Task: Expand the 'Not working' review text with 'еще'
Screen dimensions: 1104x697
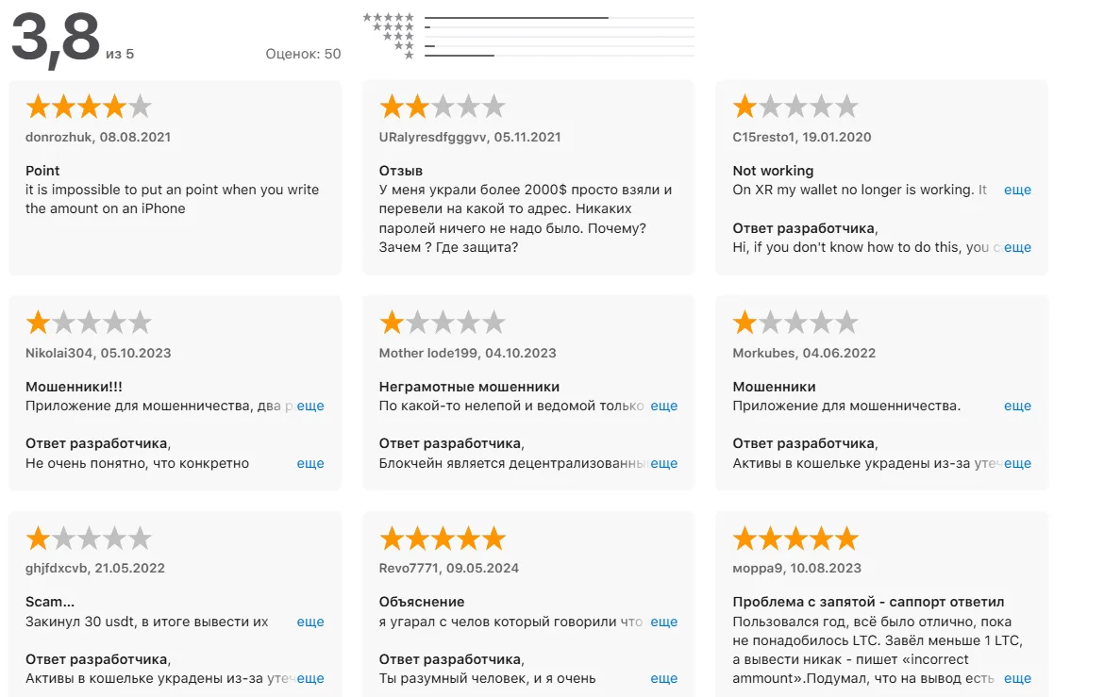Action: pyautogui.click(x=1017, y=191)
